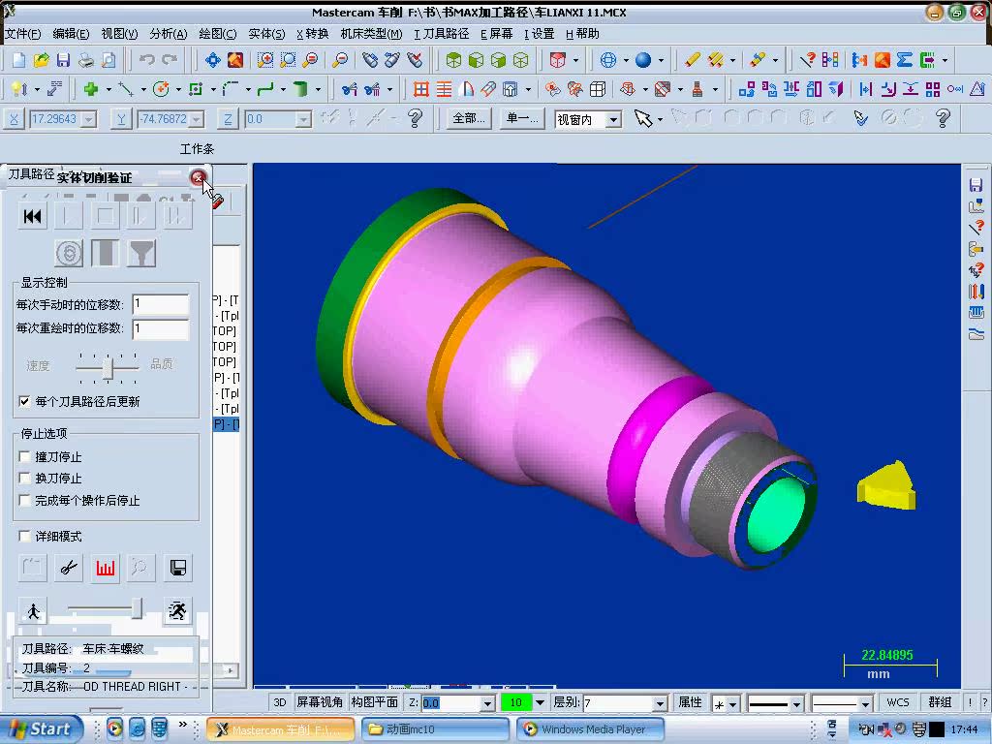Click the rewind to start playback button
The width and height of the screenshot is (992, 744).
(x=33, y=217)
